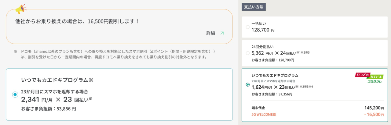The height and width of the screenshot is (125, 391).
Task: Click the 2,341円/月 × 23回払い price
Action: coord(57,99)
